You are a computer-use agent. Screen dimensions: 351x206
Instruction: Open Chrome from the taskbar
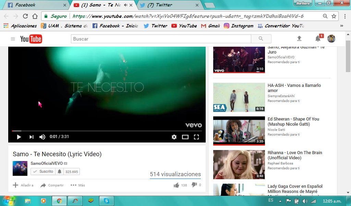pyautogui.click(x=59, y=201)
